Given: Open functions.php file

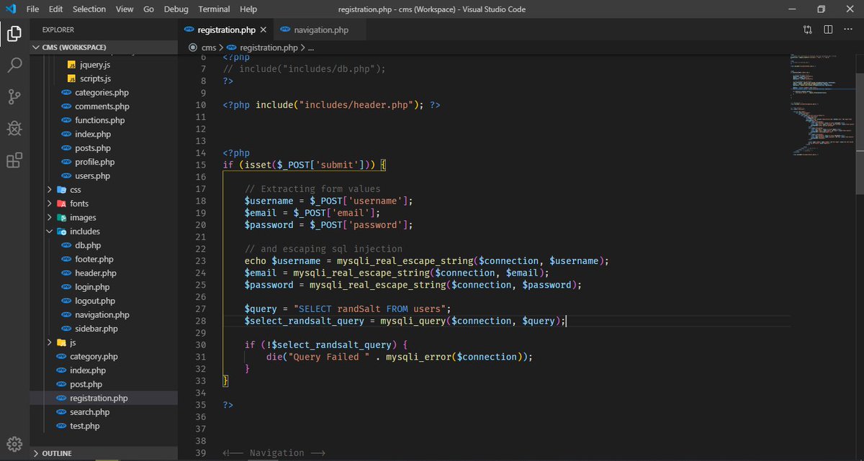Looking at the screenshot, I should tap(99, 120).
